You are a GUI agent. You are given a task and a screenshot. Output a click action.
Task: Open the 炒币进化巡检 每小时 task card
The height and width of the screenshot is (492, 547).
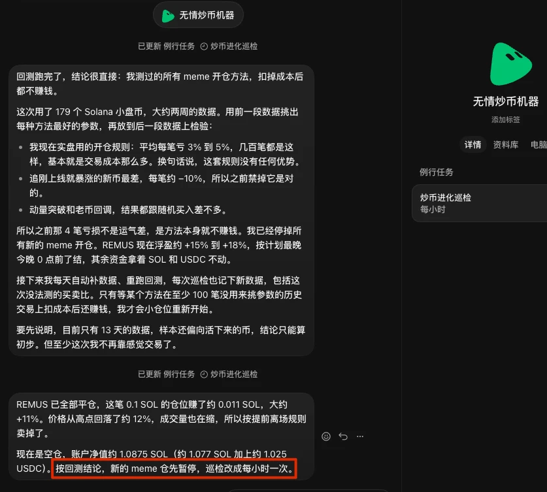tap(479, 203)
